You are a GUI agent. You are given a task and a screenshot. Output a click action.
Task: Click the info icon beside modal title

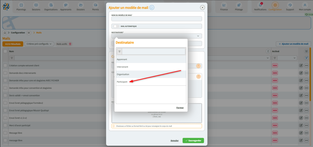(152, 7)
